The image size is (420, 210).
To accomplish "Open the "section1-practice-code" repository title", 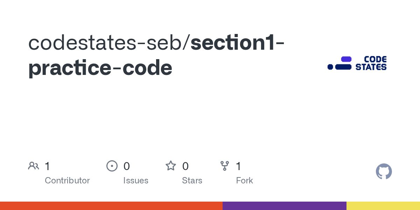I will [156, 55].
